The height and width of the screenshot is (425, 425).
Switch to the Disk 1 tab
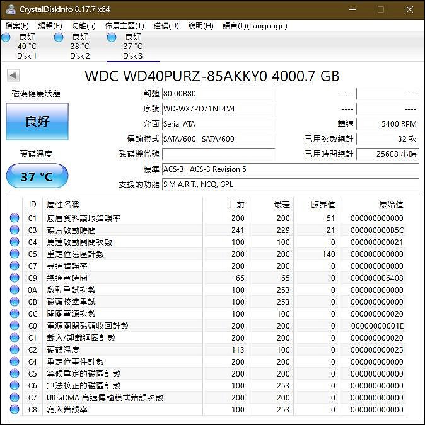[x=26, y=47]
